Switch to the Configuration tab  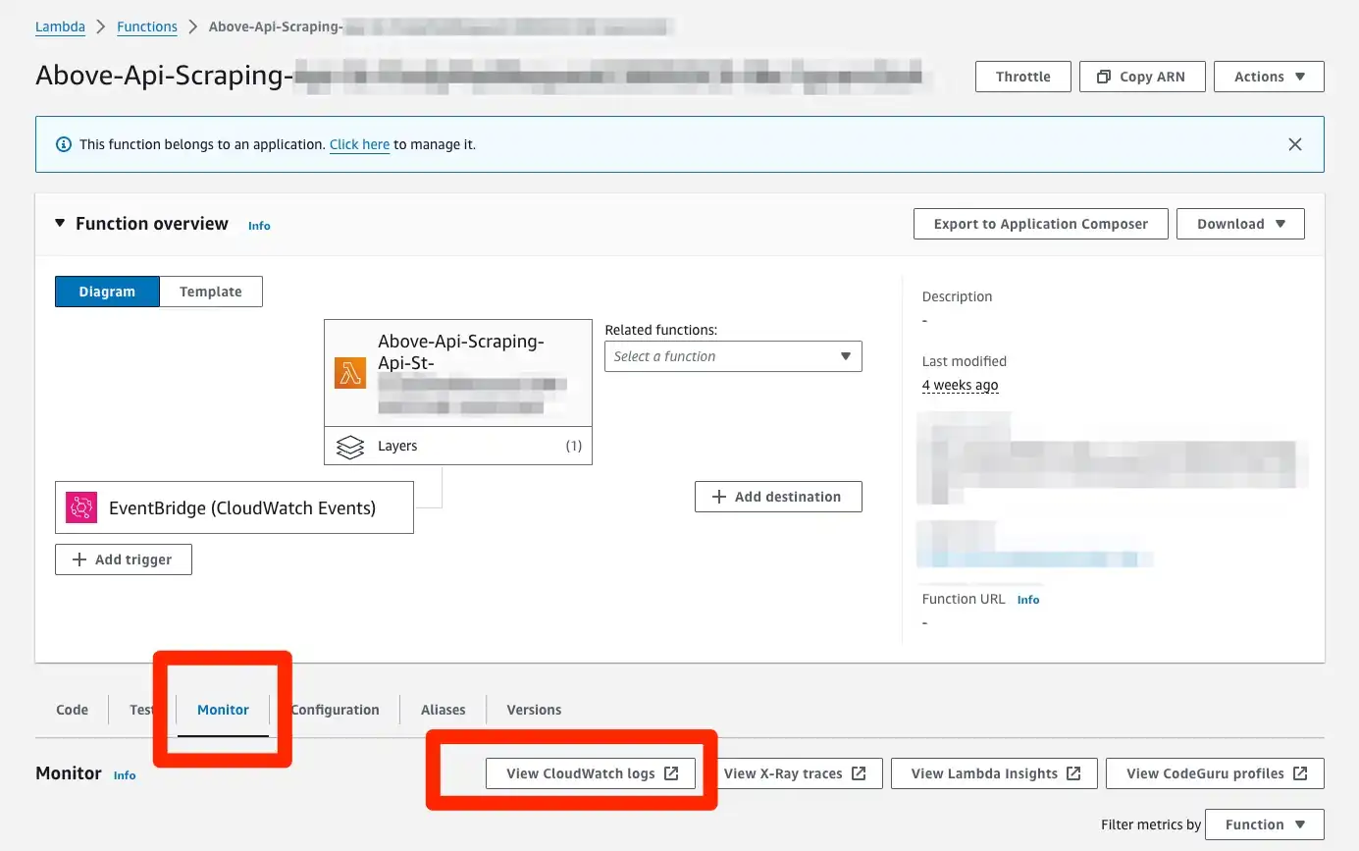coord(336,710)
